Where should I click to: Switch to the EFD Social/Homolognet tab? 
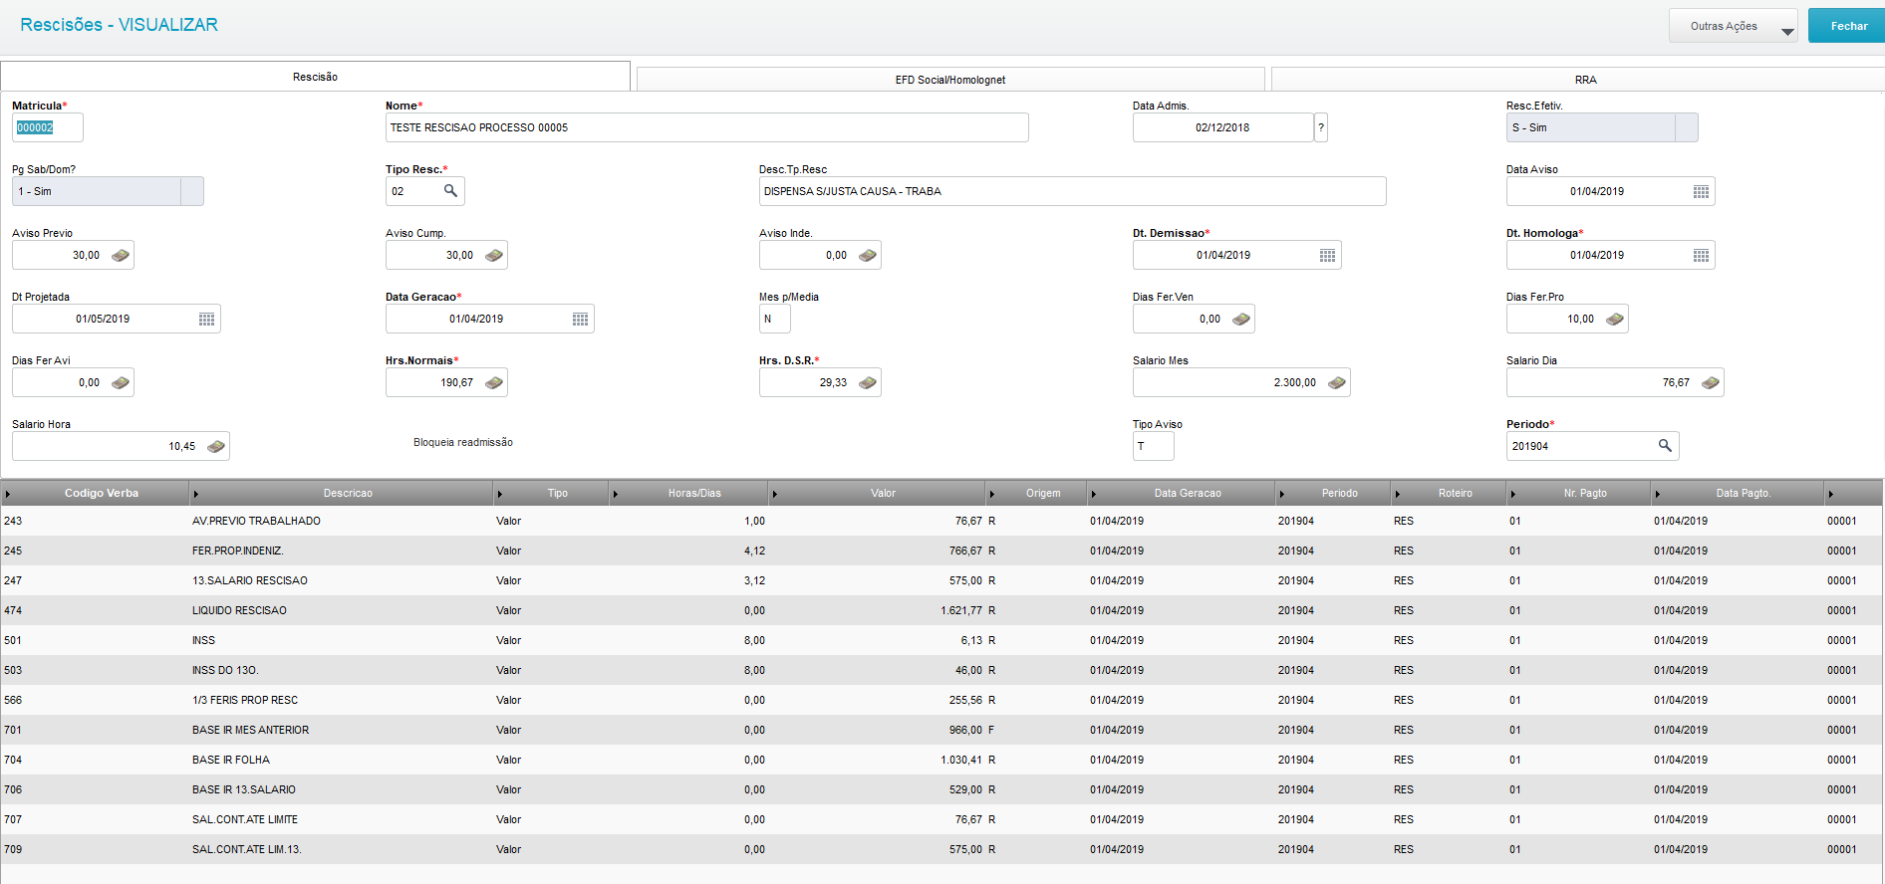(x=950, y=80)
